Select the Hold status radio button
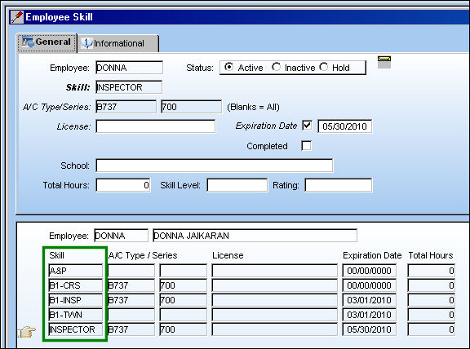Image resolution: width=470 pixels, height=349 pixels. pos(324,67)
